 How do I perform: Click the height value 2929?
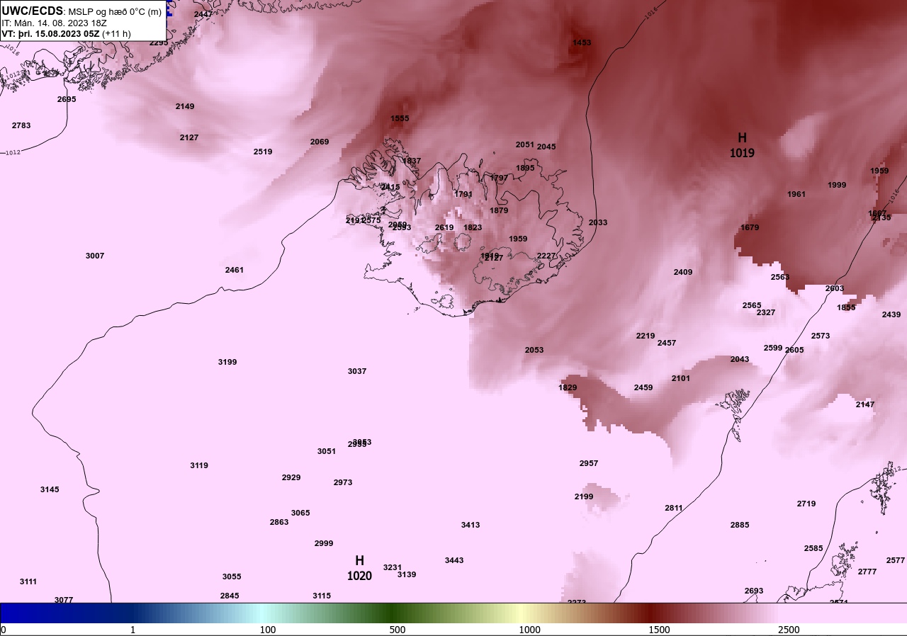(291, 477)
